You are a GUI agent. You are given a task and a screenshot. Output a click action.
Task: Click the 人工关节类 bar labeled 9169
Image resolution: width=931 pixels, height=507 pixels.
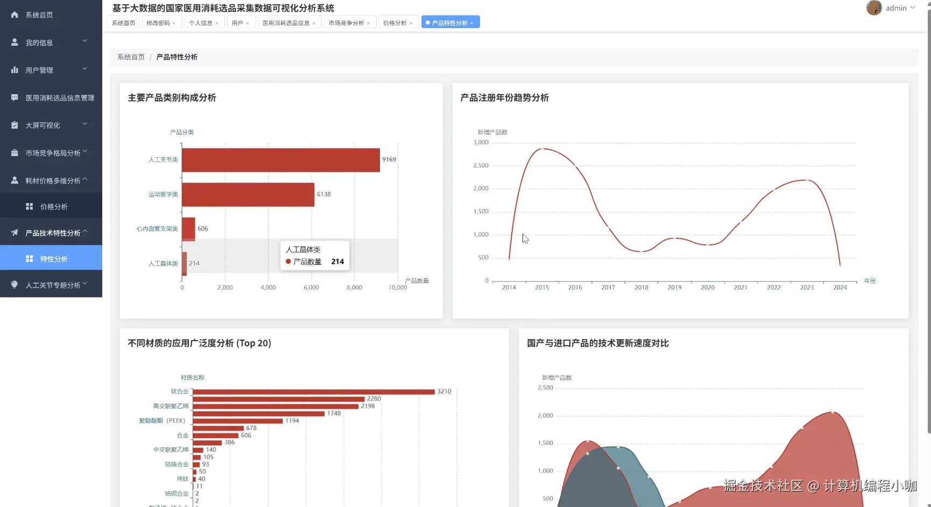(x=281, y=160)
